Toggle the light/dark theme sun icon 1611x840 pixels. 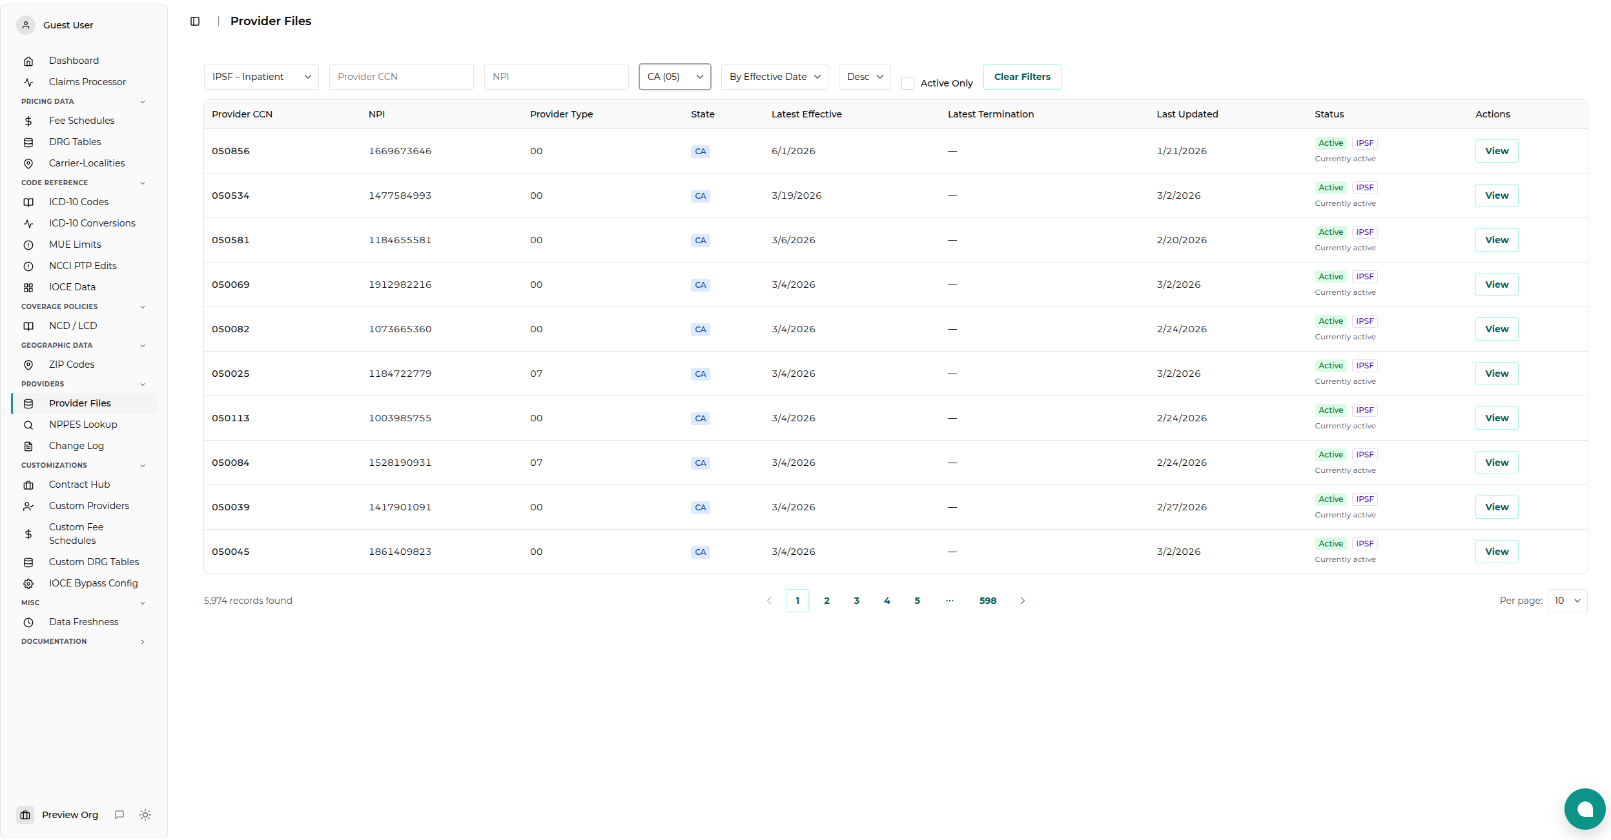click(145, 815)
